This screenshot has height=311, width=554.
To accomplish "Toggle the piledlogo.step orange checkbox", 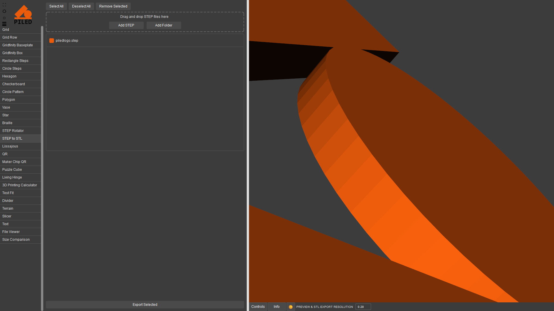I will (52, 41).
